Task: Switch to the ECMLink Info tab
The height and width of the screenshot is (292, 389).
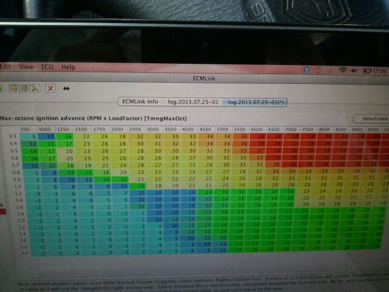Action: tap(140, 101)
